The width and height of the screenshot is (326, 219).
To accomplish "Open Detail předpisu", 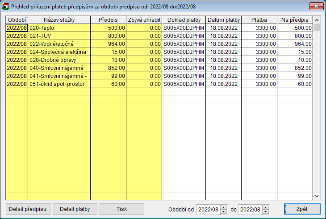I will 28,209.
